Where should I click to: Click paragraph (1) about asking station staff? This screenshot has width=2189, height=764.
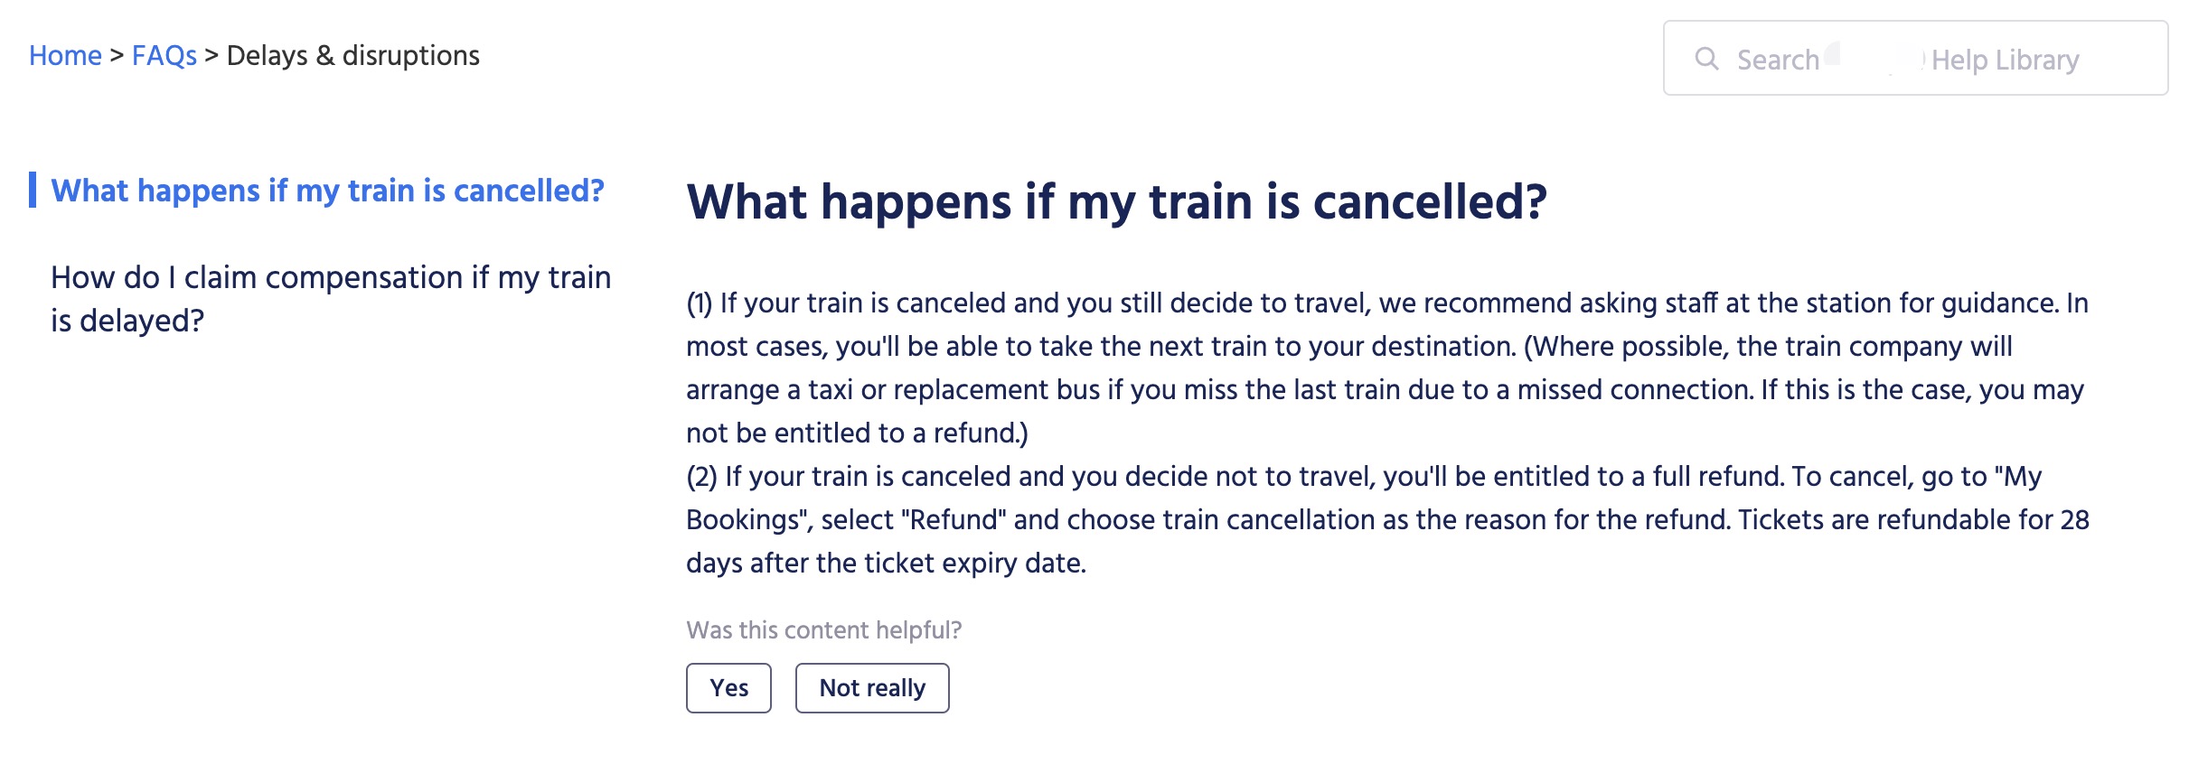click(1387, 368)
